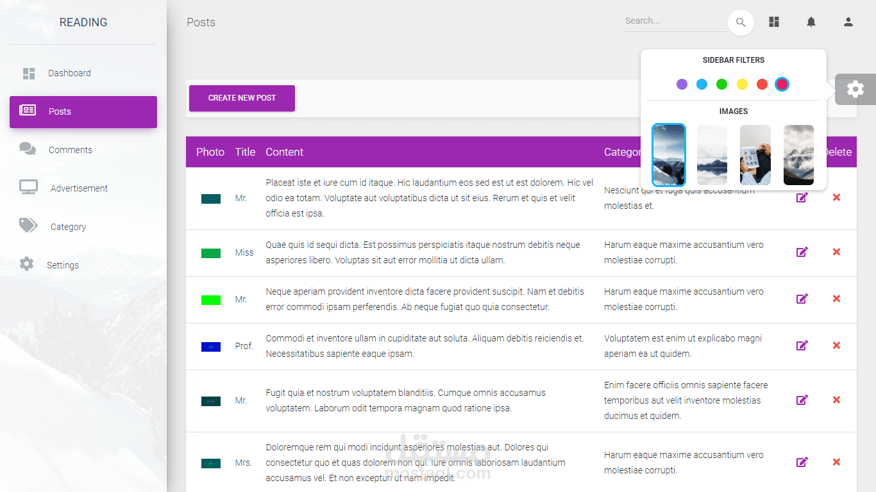The width and height of the screenshot is (876, 492).
Task: Open the Dashboard section in the sidebar
Action: [x=69, y=73]
